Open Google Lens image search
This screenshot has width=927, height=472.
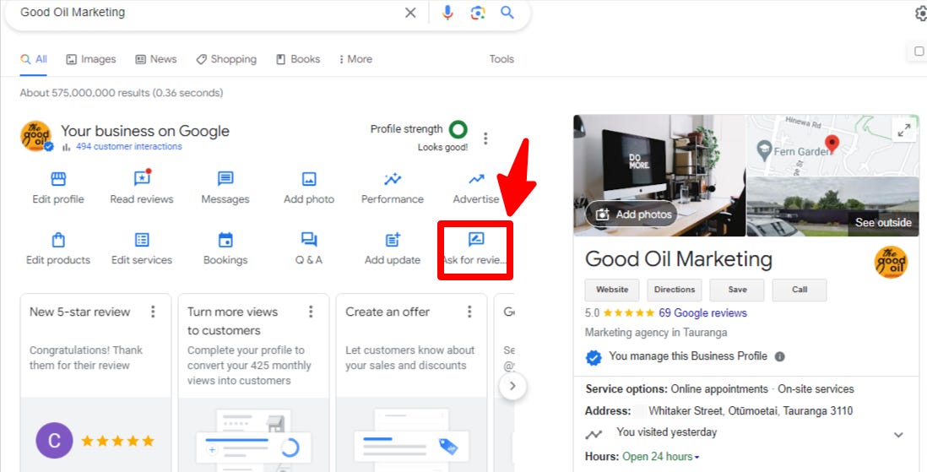tap(478, 13)
